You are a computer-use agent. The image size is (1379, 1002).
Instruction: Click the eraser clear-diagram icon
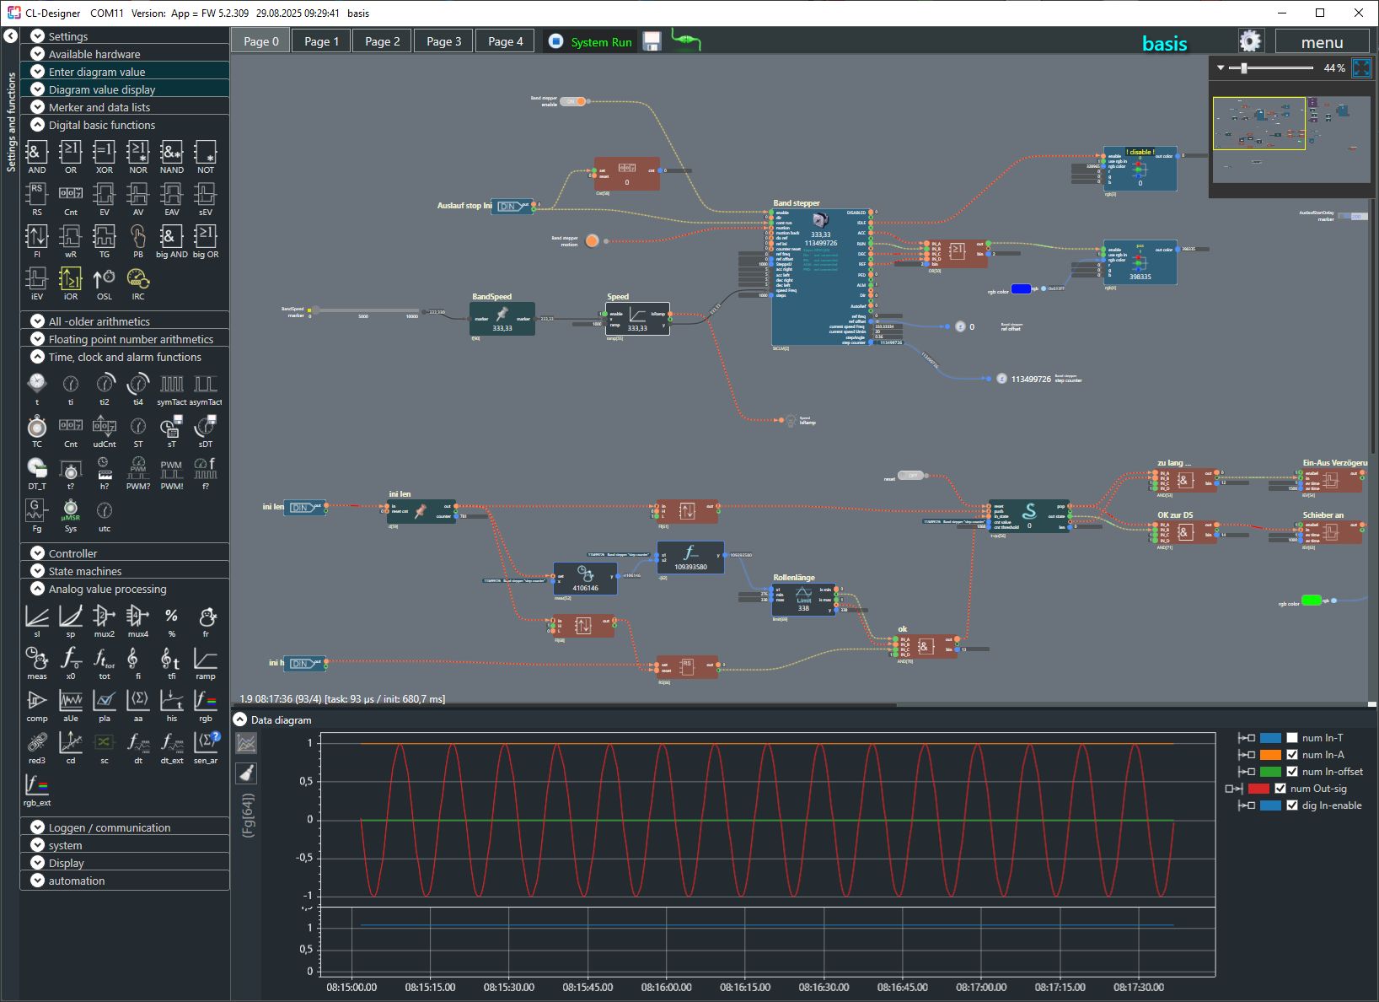tap(246, 773)
